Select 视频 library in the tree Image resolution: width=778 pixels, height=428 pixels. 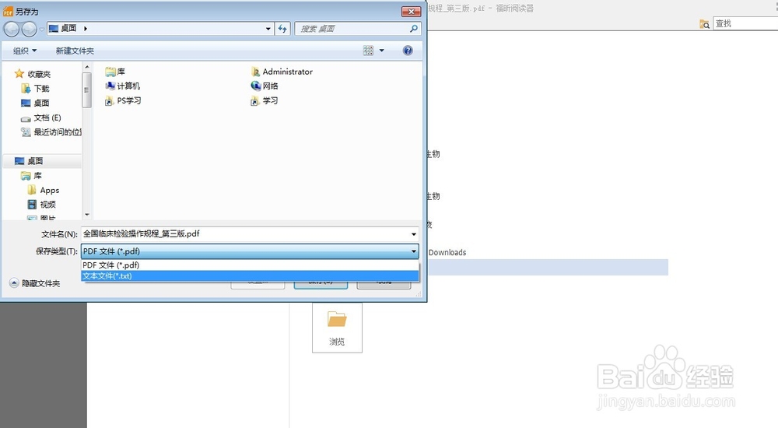42,205
